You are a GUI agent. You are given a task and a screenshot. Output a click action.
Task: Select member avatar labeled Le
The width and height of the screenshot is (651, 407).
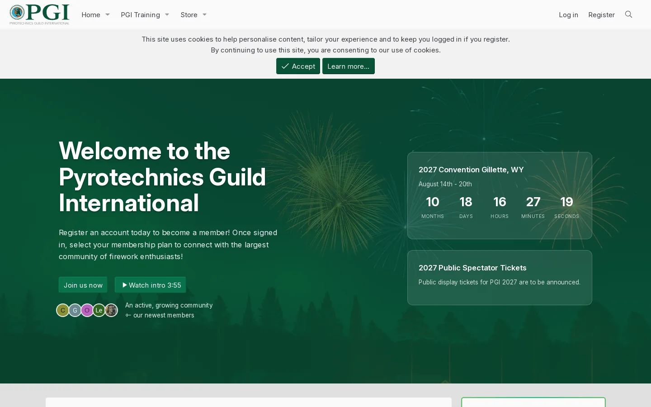tap(99, 310)
